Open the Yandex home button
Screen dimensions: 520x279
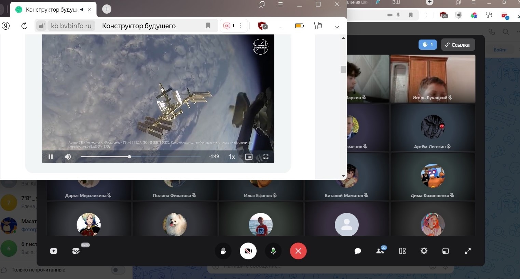pos(6,26)
